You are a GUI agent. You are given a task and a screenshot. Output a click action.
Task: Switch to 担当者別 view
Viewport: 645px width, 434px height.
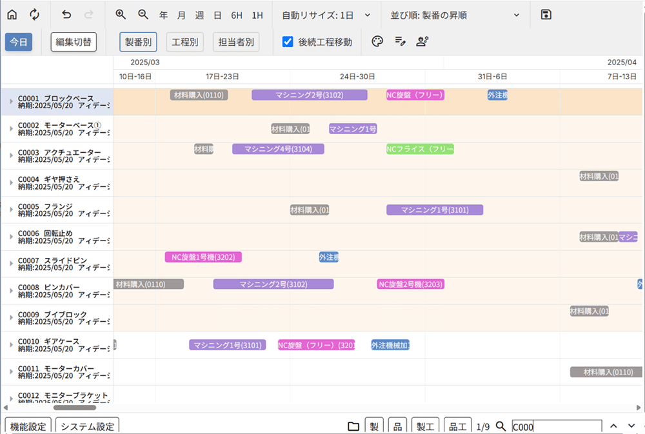235,42
